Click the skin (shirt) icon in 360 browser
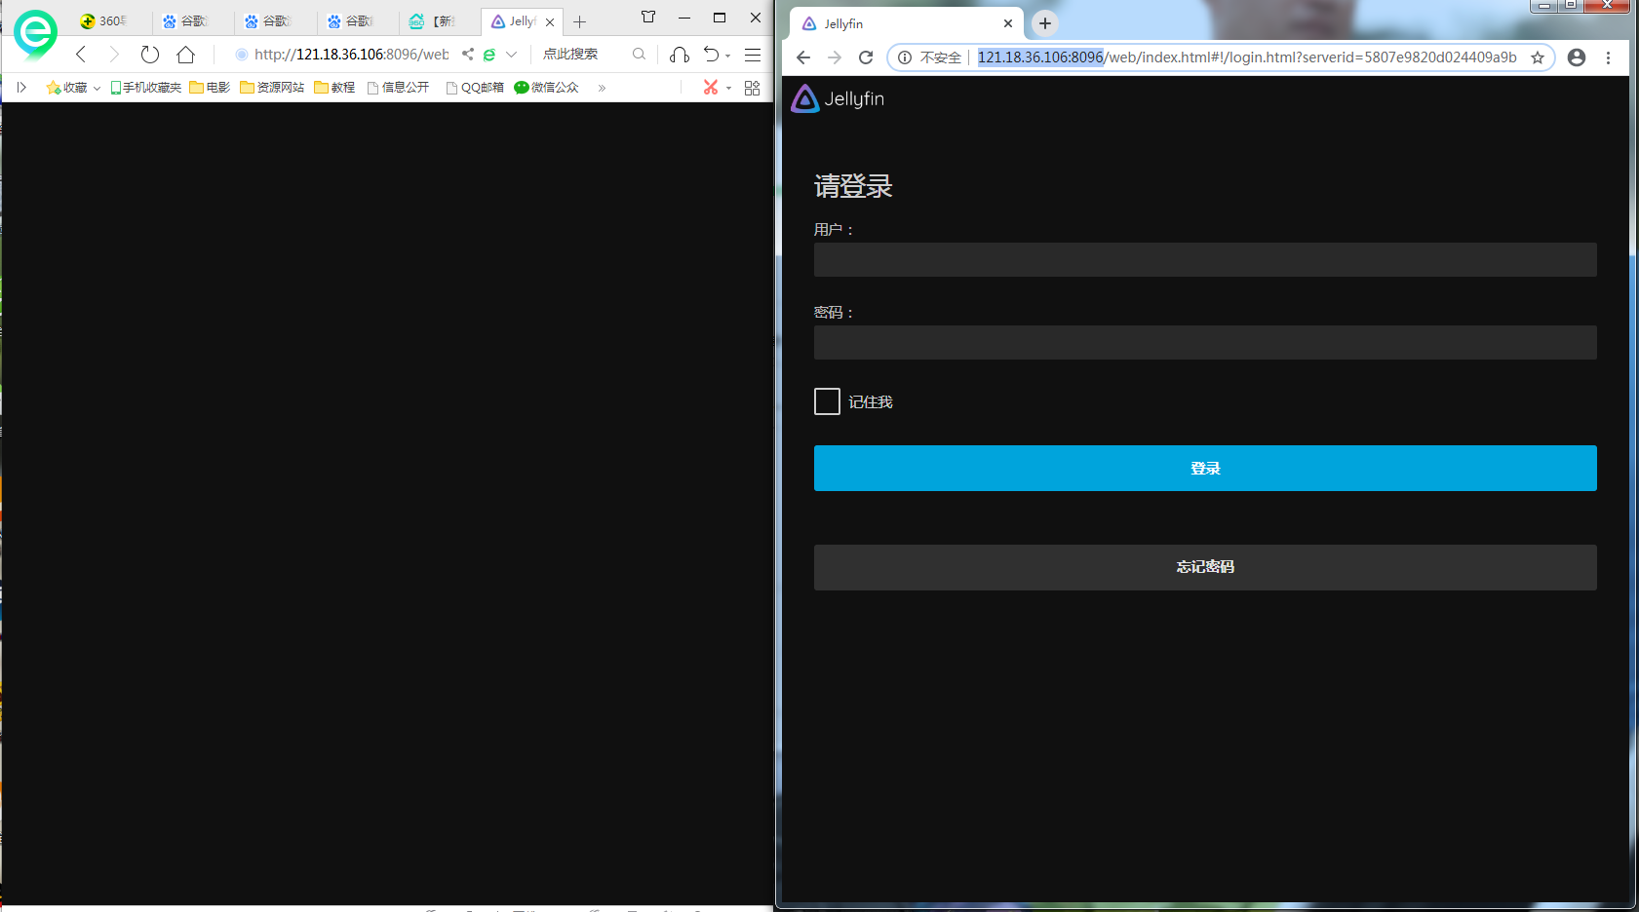 (648, 18)
